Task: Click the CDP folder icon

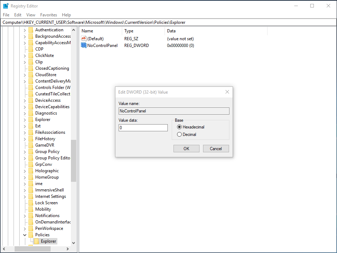Action: click(31, 49)
